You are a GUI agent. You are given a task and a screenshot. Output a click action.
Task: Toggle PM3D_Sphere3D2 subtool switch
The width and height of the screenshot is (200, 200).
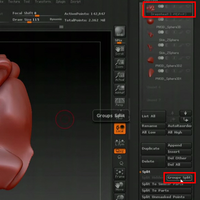(161, 58)
